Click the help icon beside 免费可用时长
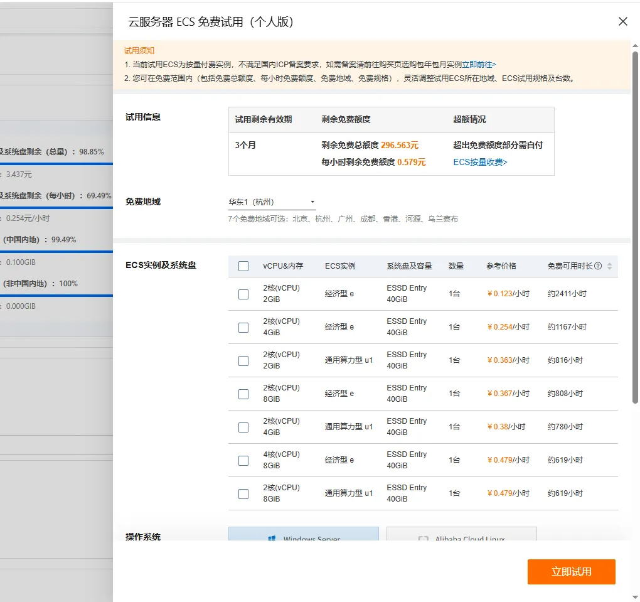Image resolution: width=640 pixels, height=602 pixels. (x=598, y=266)
